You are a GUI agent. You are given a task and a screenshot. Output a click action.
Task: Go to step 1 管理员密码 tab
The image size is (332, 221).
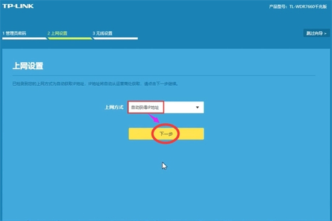pyautogui.click(x=14, y=33)
